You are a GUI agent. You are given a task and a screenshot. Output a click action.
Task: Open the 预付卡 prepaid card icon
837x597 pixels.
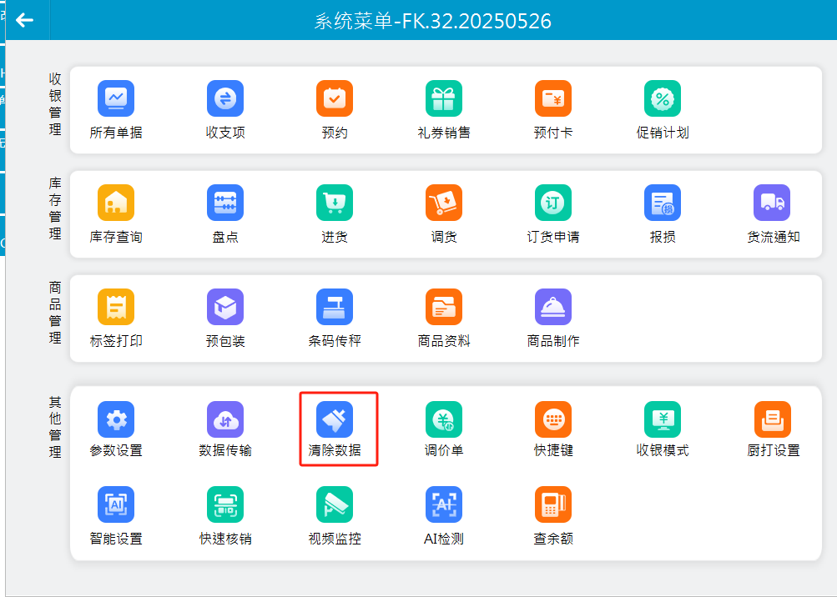pos(553,98)
